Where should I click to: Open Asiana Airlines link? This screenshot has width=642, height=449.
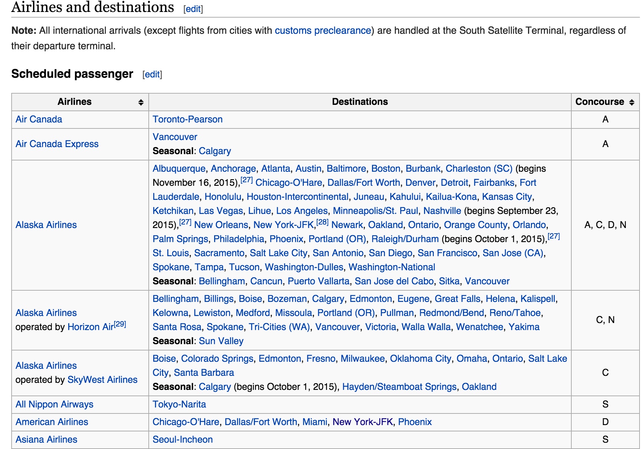(x=46, y=439)
